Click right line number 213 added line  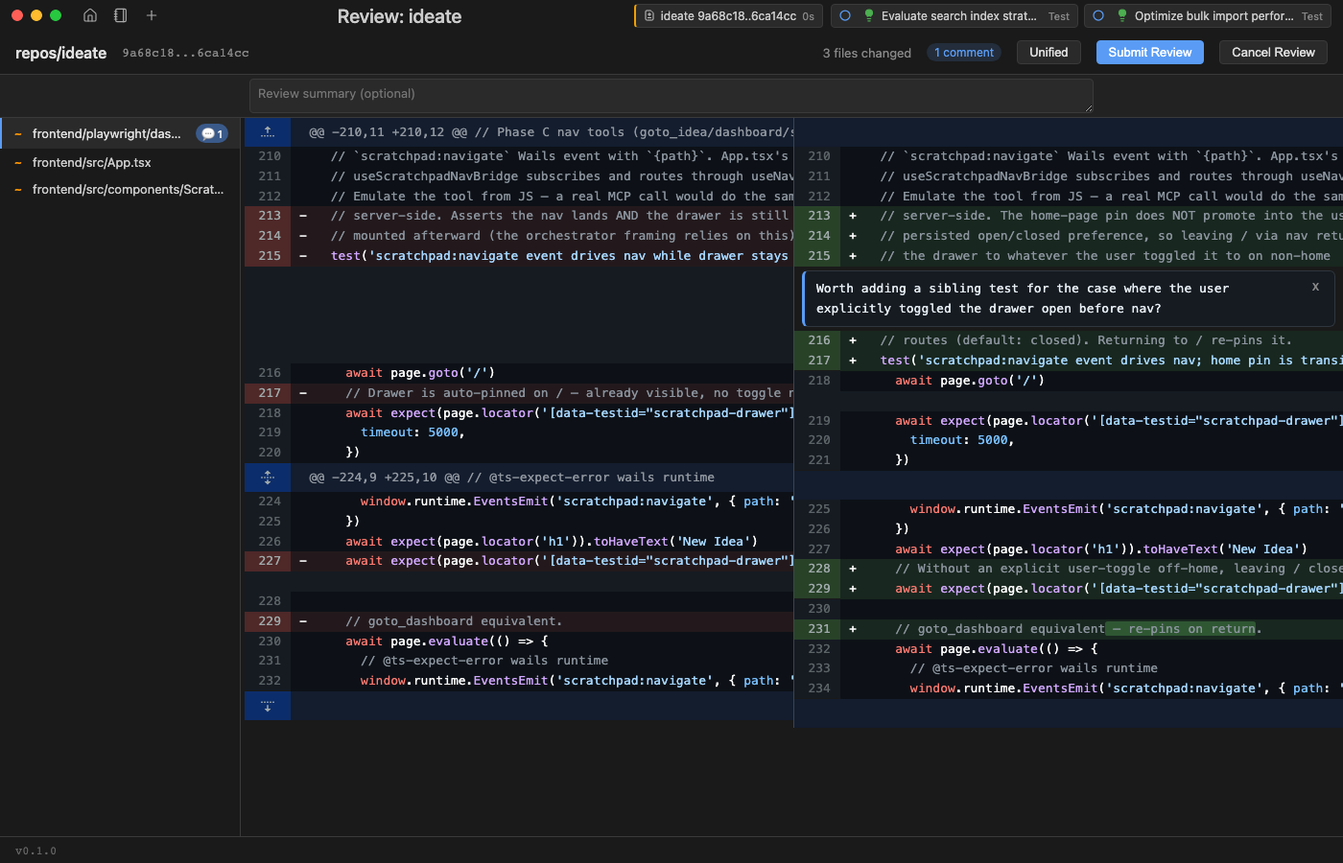[x=819, y=216]
